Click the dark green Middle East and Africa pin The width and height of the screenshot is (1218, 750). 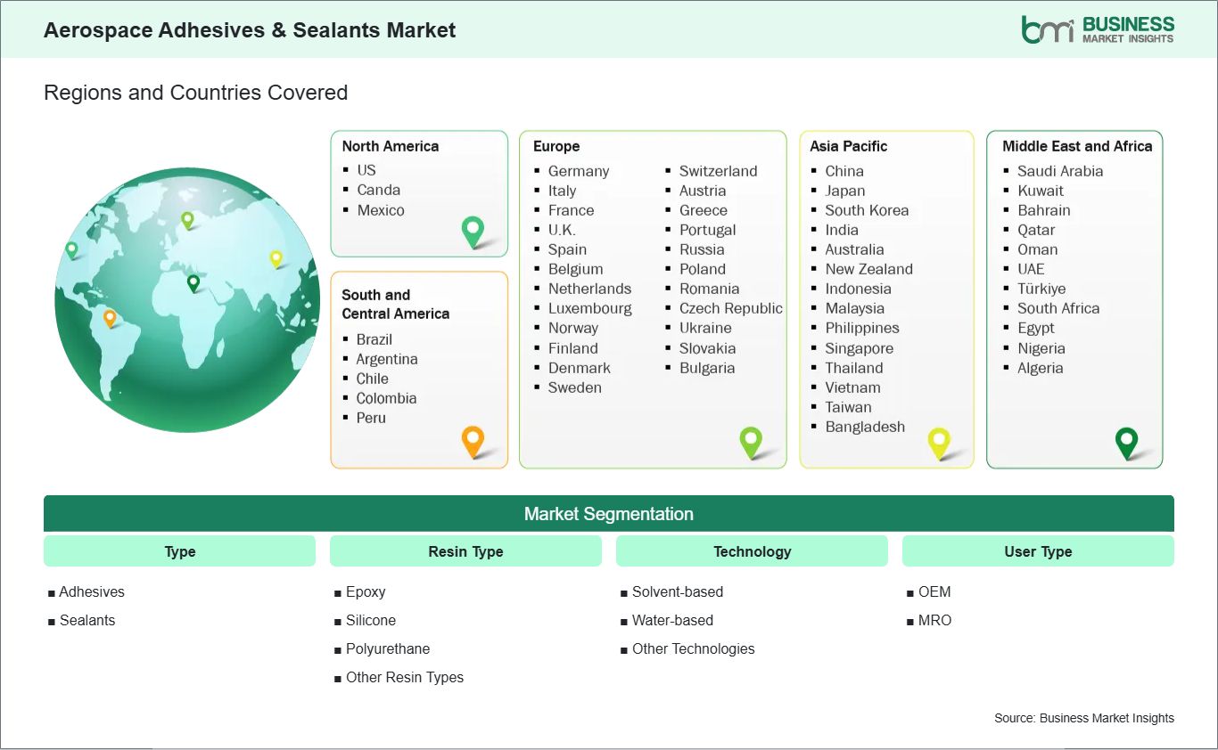1126,441
